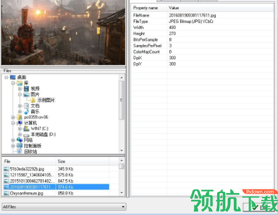
Task: Click the DpiY property row
Action: point(203,64)
